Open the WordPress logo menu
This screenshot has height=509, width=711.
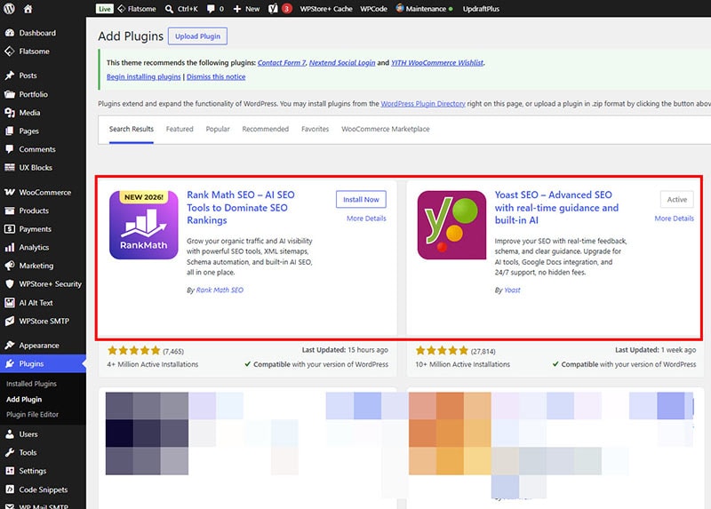9,9
